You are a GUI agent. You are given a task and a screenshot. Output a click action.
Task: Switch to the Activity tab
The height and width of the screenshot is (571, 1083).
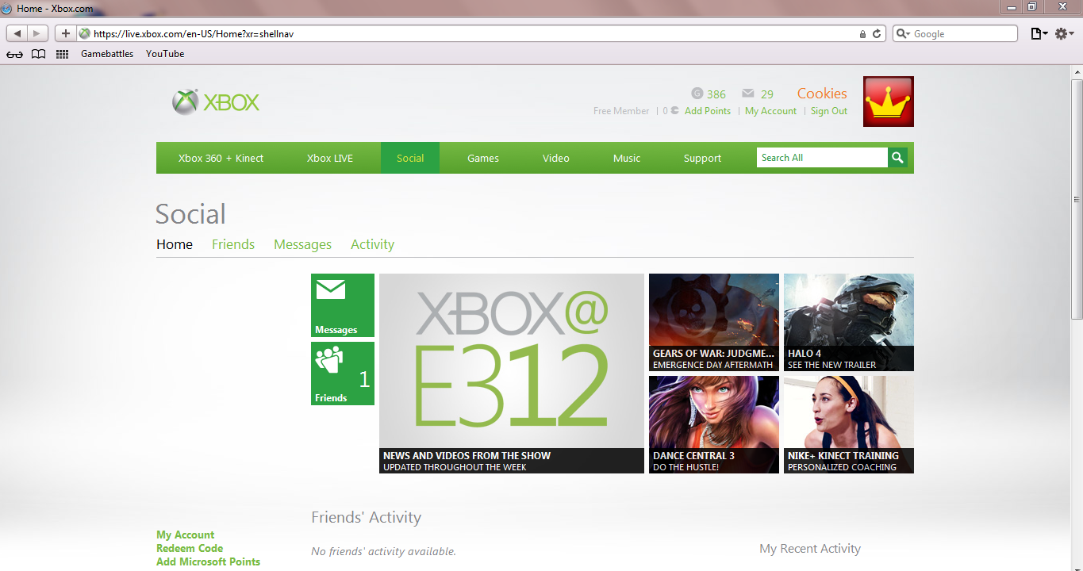click(372, 244)
